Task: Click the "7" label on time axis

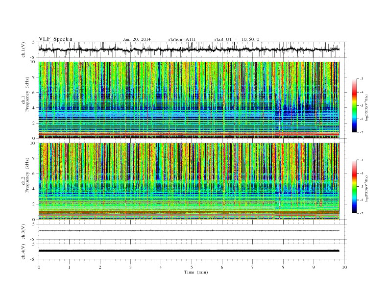Action: click(x=253, y=267)
